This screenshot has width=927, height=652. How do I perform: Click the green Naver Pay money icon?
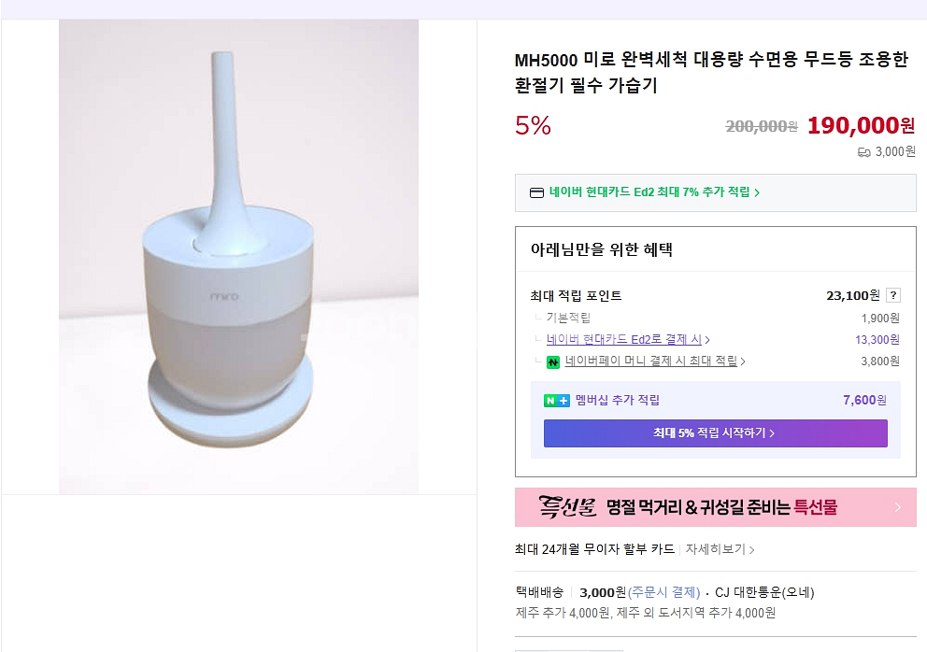point(552,361)
